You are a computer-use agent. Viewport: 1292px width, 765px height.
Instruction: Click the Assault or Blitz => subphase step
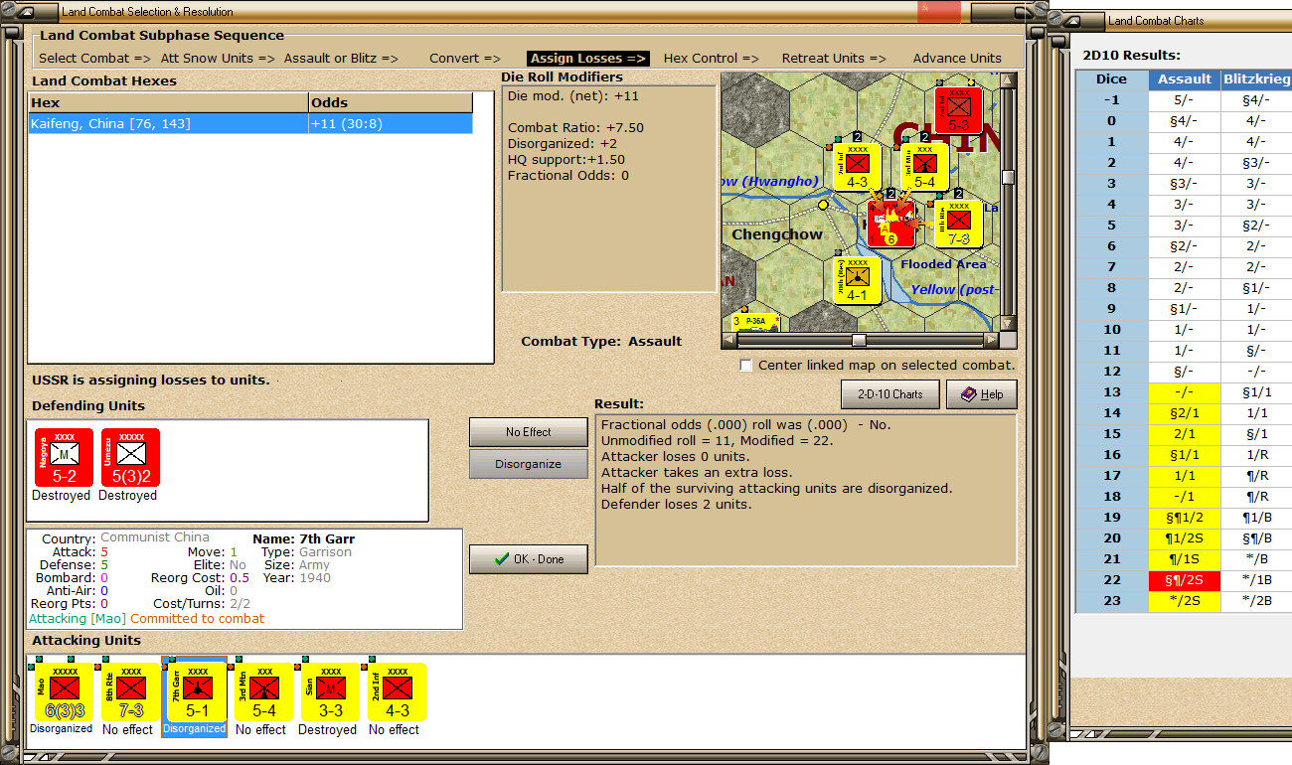coord(341,58)
